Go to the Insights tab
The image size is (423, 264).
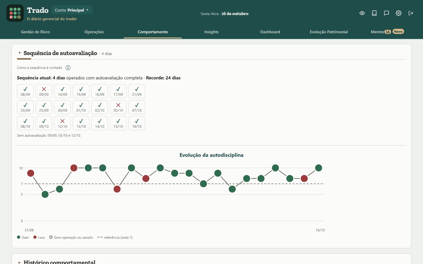pyautogui.click(x=212, y=32)
